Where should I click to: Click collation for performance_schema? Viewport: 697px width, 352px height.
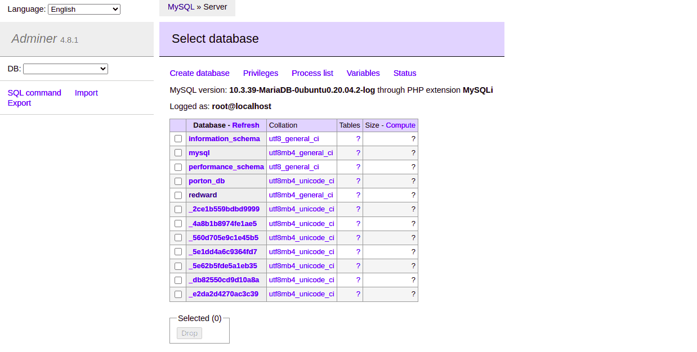coord(294,167)
